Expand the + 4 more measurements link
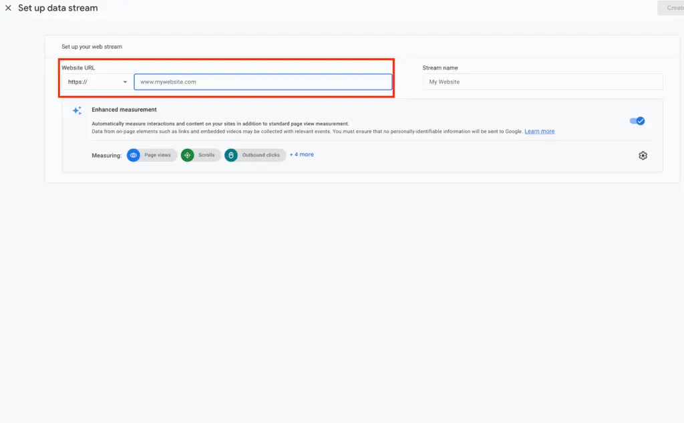 point(301,154)
